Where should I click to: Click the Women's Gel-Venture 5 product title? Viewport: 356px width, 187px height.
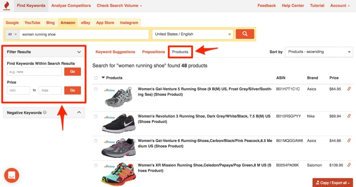pos(205,91)
